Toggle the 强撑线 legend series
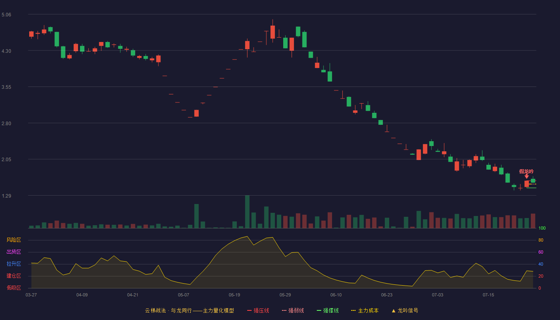The image size is (560, 320). click(x=328, y=310)
